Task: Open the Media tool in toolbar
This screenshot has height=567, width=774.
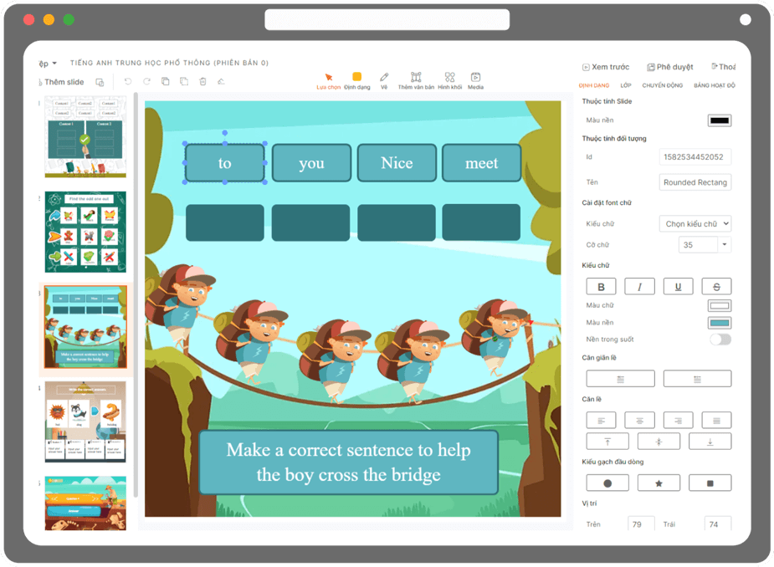Action: (x=475, y=80)
